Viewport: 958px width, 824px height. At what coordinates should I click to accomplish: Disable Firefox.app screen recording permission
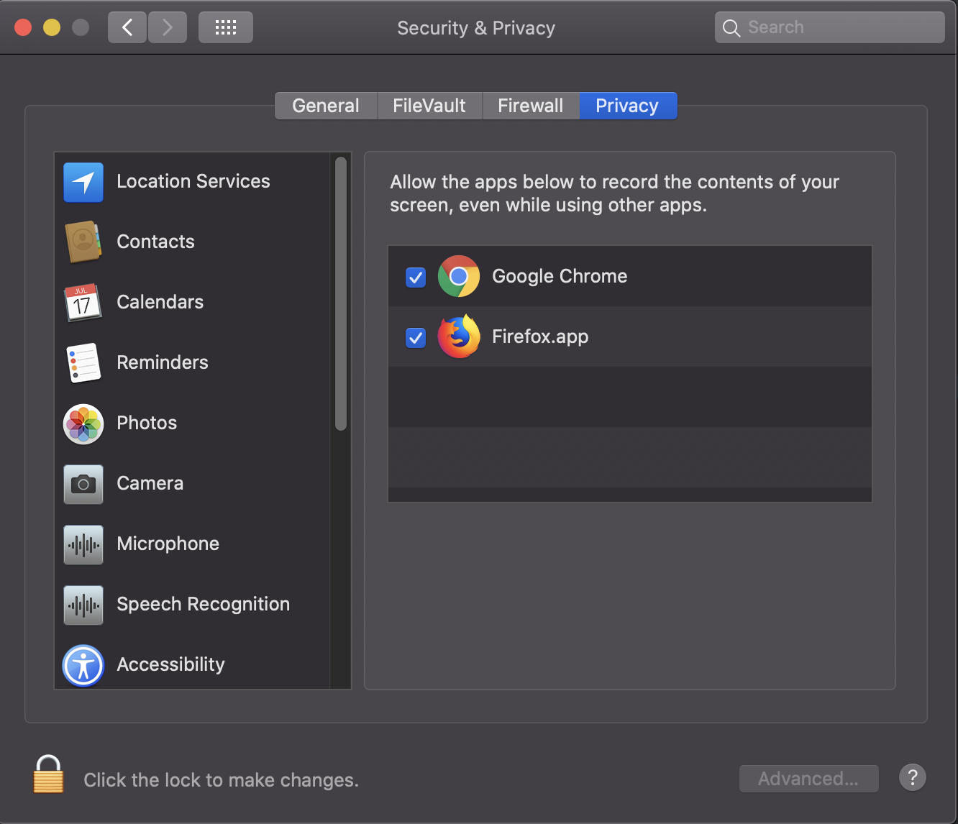pos(415,337)
